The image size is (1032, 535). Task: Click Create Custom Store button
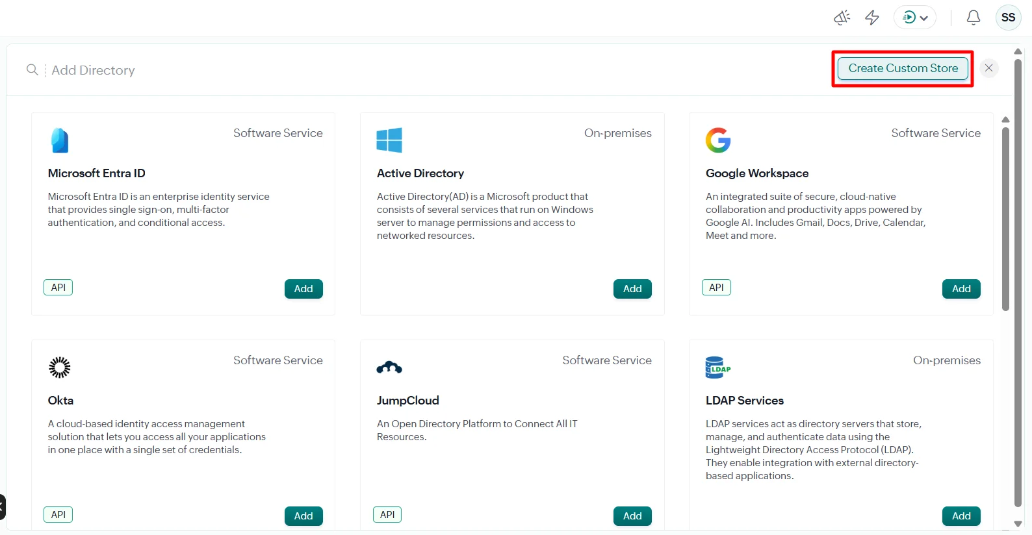tap(903, 68)
